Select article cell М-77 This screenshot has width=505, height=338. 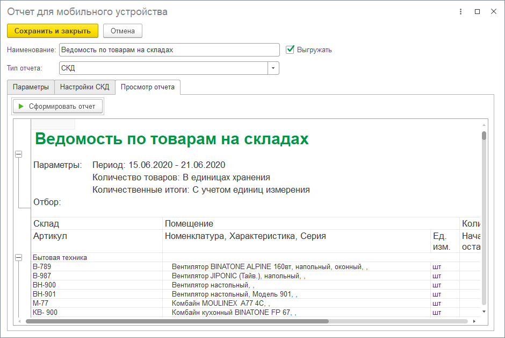click(x=97, y=303)
